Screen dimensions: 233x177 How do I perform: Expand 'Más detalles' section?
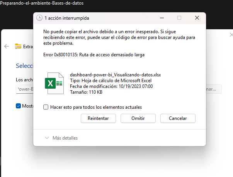(61, 138)
